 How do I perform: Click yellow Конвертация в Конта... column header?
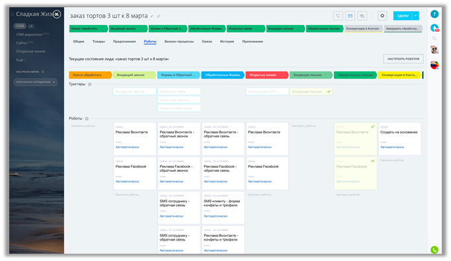coord(399,75)
